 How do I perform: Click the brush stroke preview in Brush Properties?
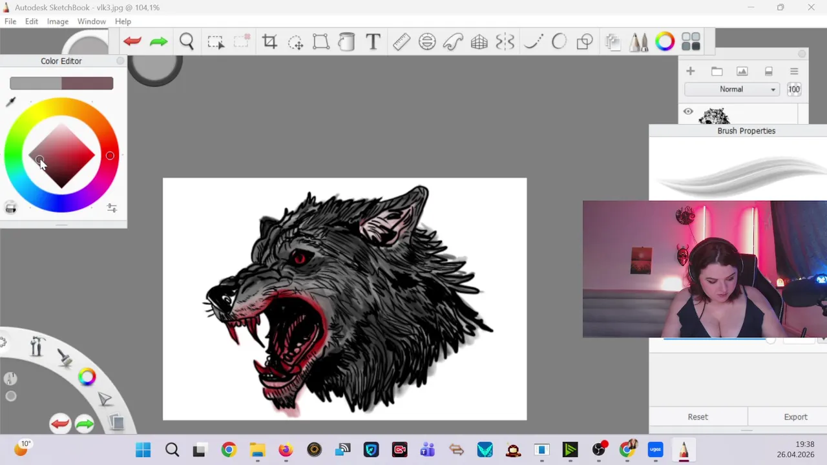pos(738,170)
